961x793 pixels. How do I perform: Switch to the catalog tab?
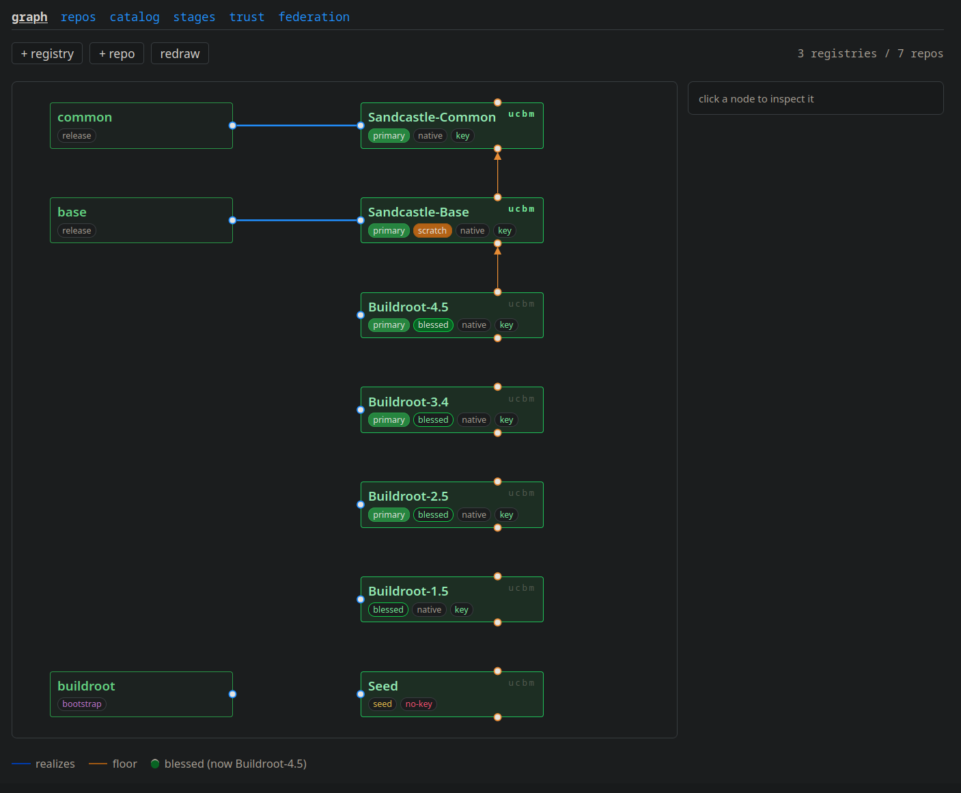click(x=135, y=17)
